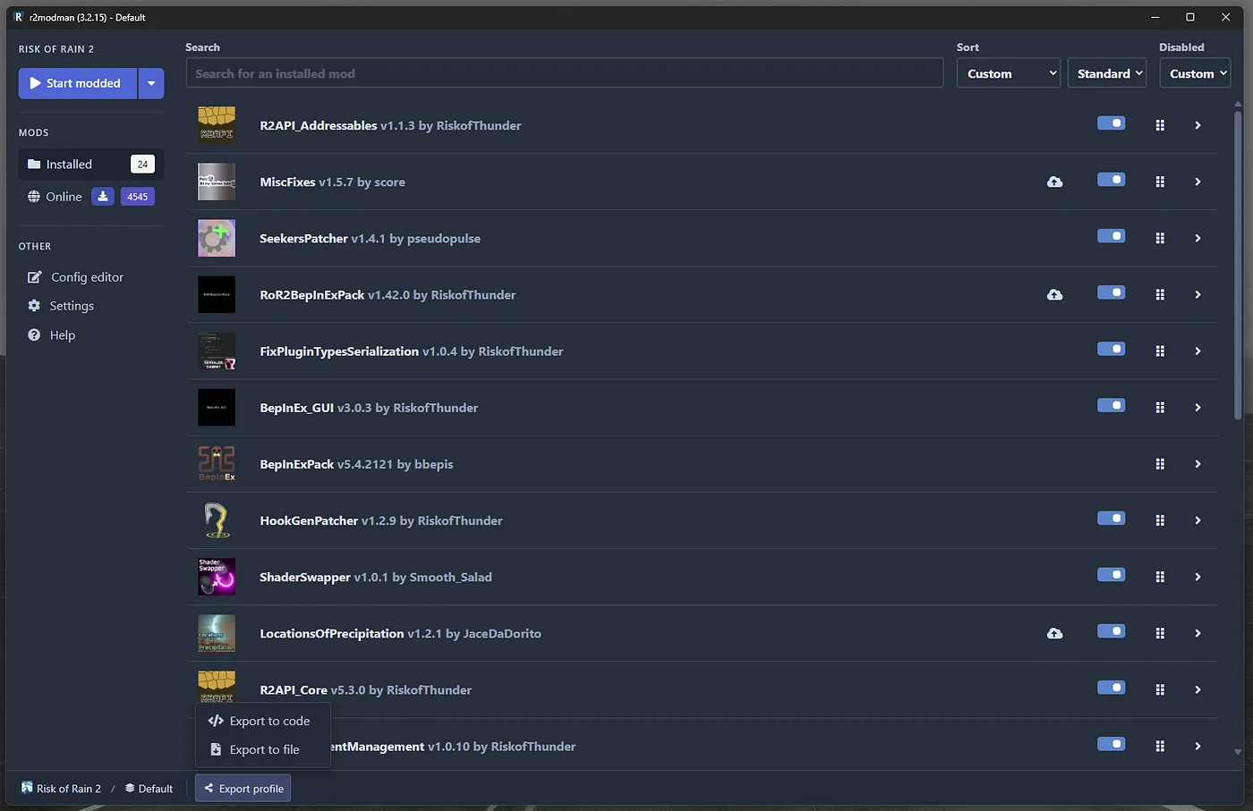
Task: Click the SeekersPatcher mod icon
Action: pyautogui.click(x=217, y=238)
